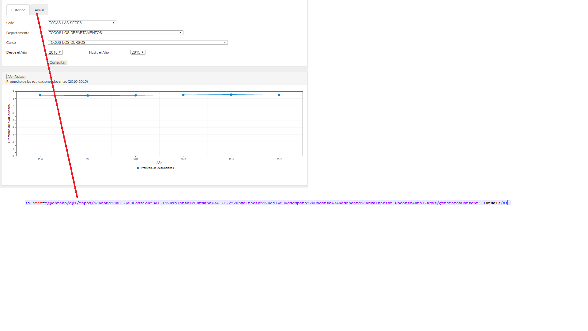Click the 'Hasta el Año' label
The height and width of the screenshot is (331, 588).
coord(99,52)
